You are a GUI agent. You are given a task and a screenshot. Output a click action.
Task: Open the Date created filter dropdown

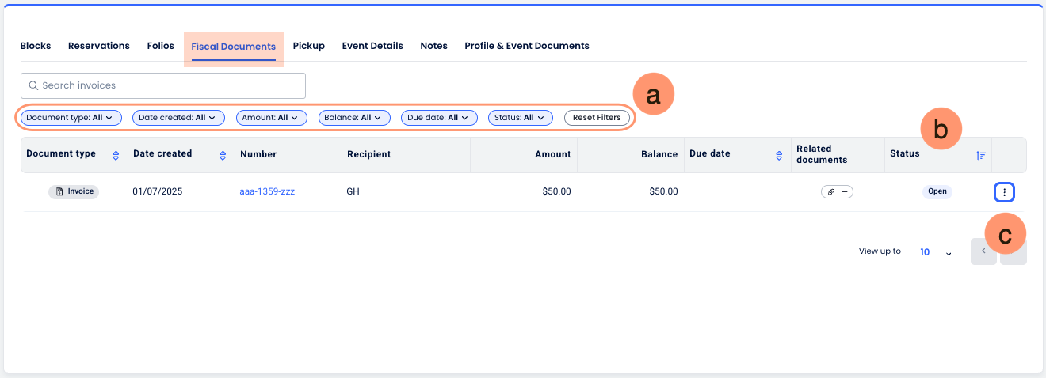[178, 118]
